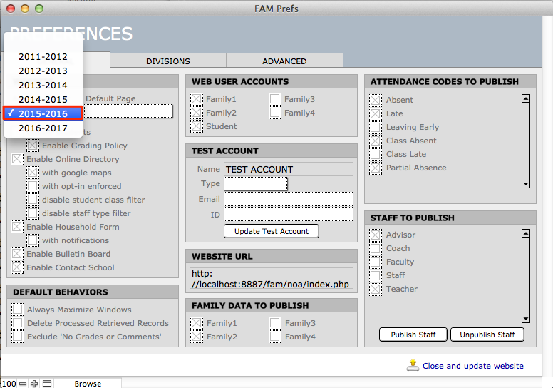Click attendance codes scrollbar up arrow
Screen dimensions: 553x388
pyautogui.click(x=526, y=98)
